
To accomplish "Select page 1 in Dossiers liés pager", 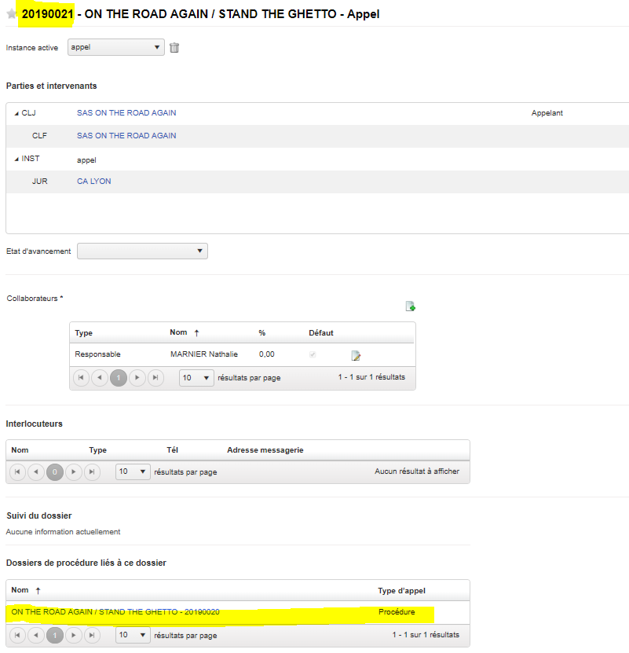I will [55, 636].
